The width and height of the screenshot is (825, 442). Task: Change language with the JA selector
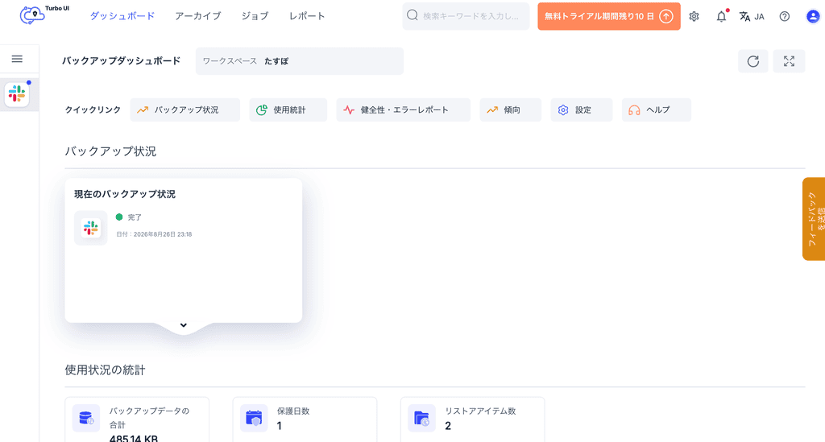tap(752, 16)
